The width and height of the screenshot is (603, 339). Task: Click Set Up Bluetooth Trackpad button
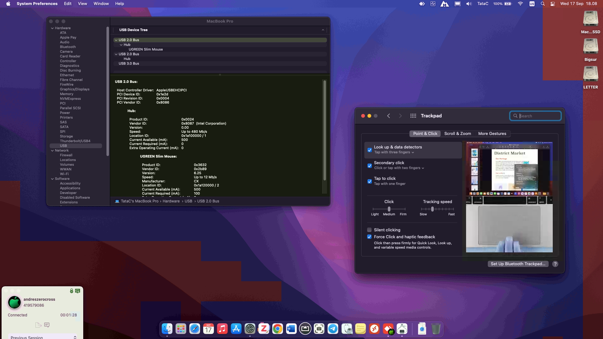pos(518,264)
